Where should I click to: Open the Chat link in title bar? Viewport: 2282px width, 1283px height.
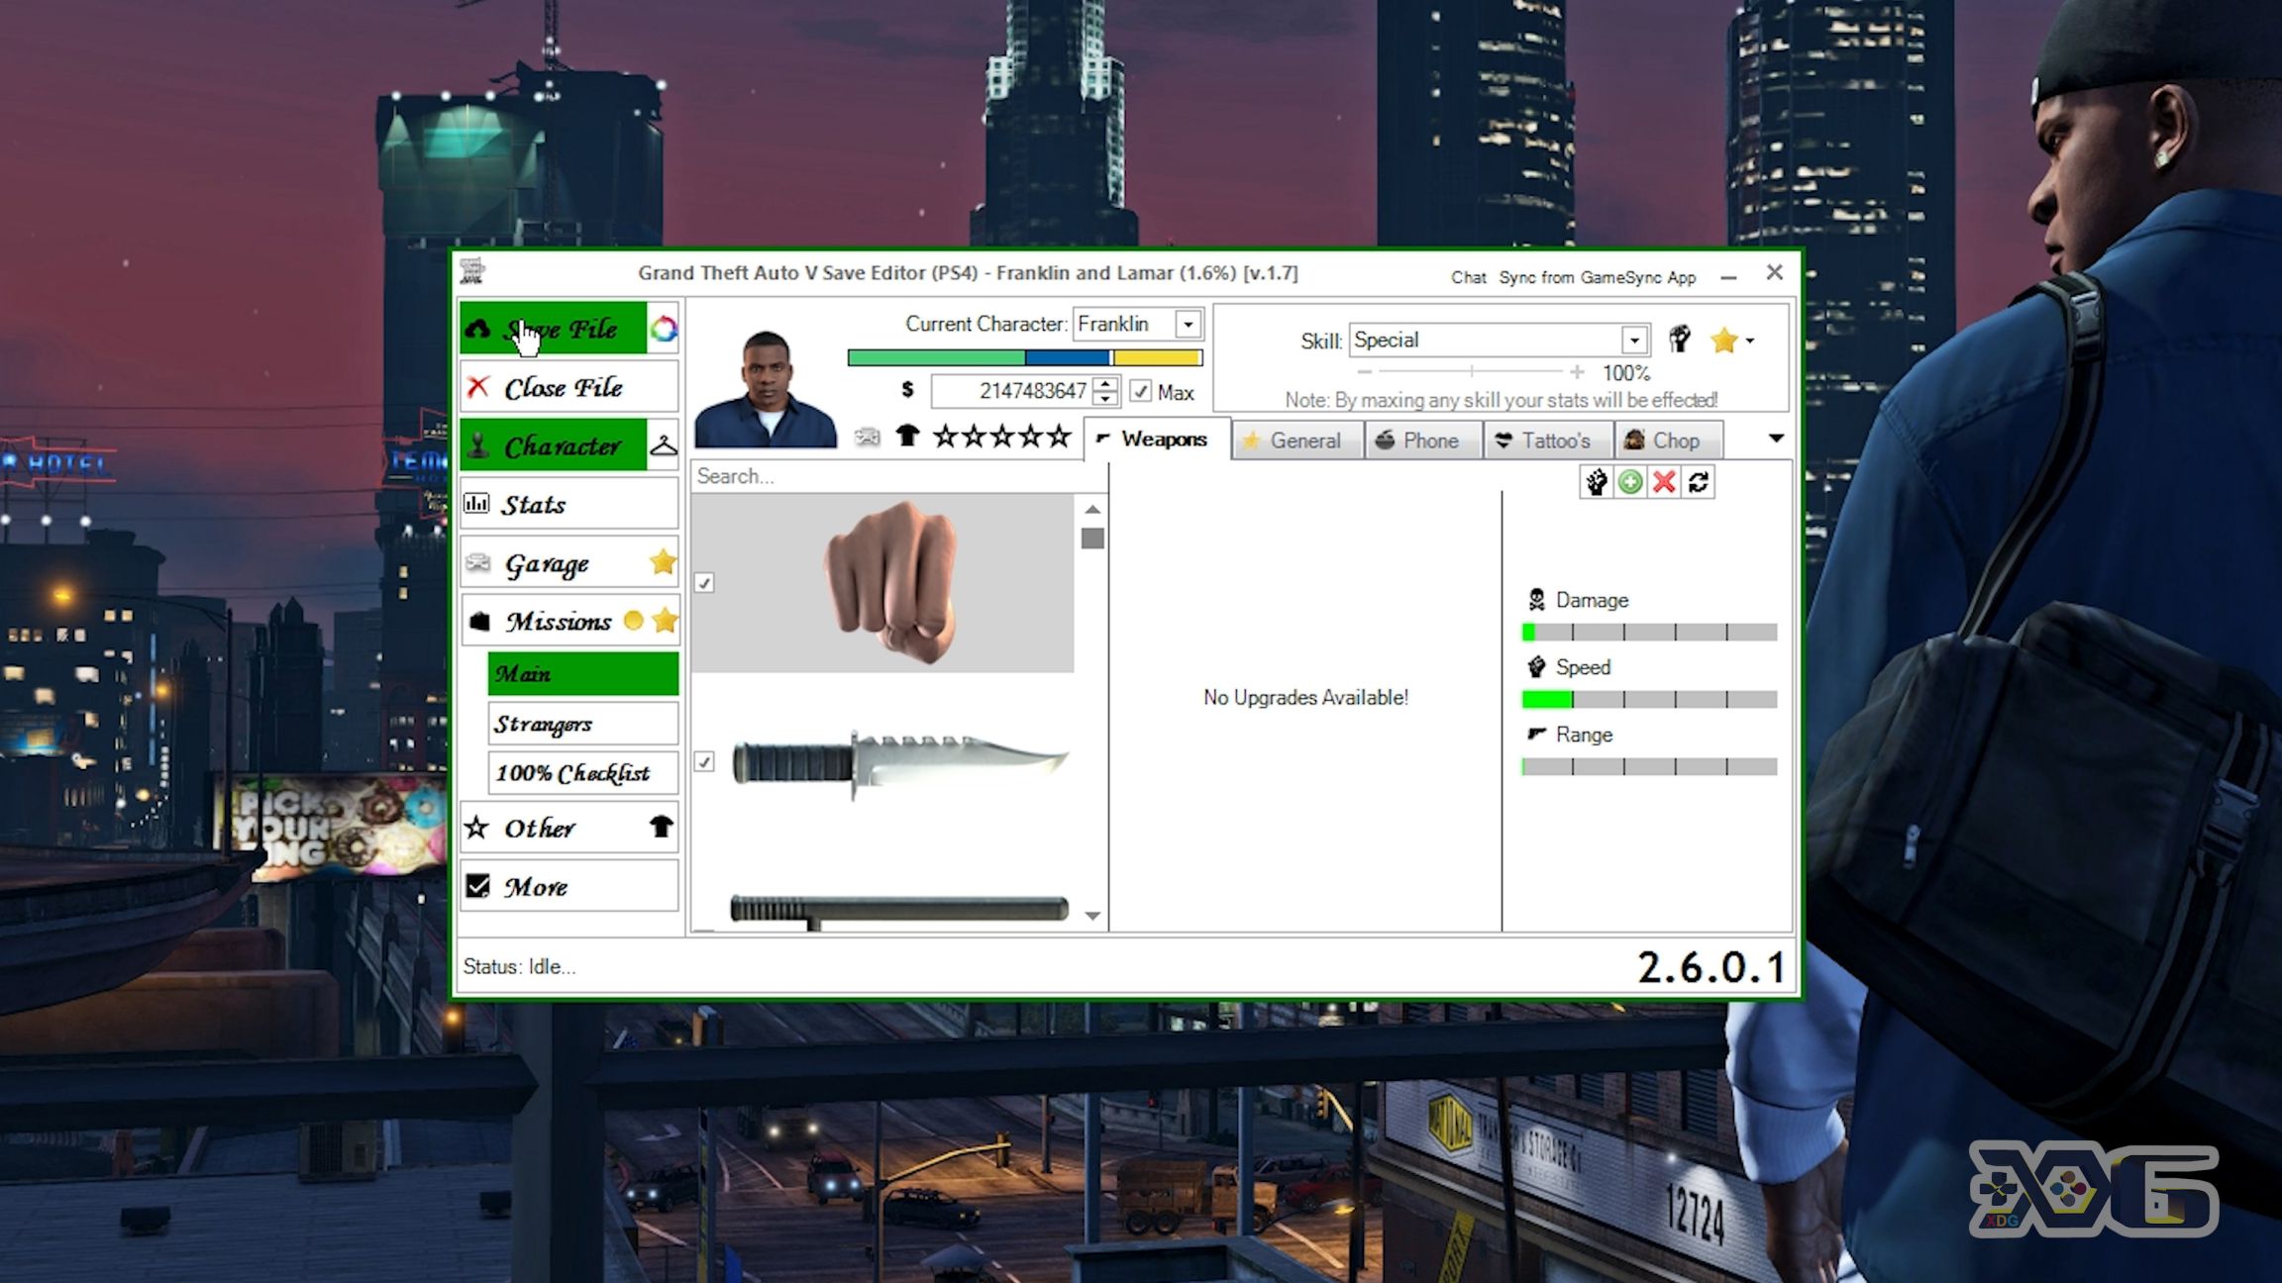pos(1468,277)
